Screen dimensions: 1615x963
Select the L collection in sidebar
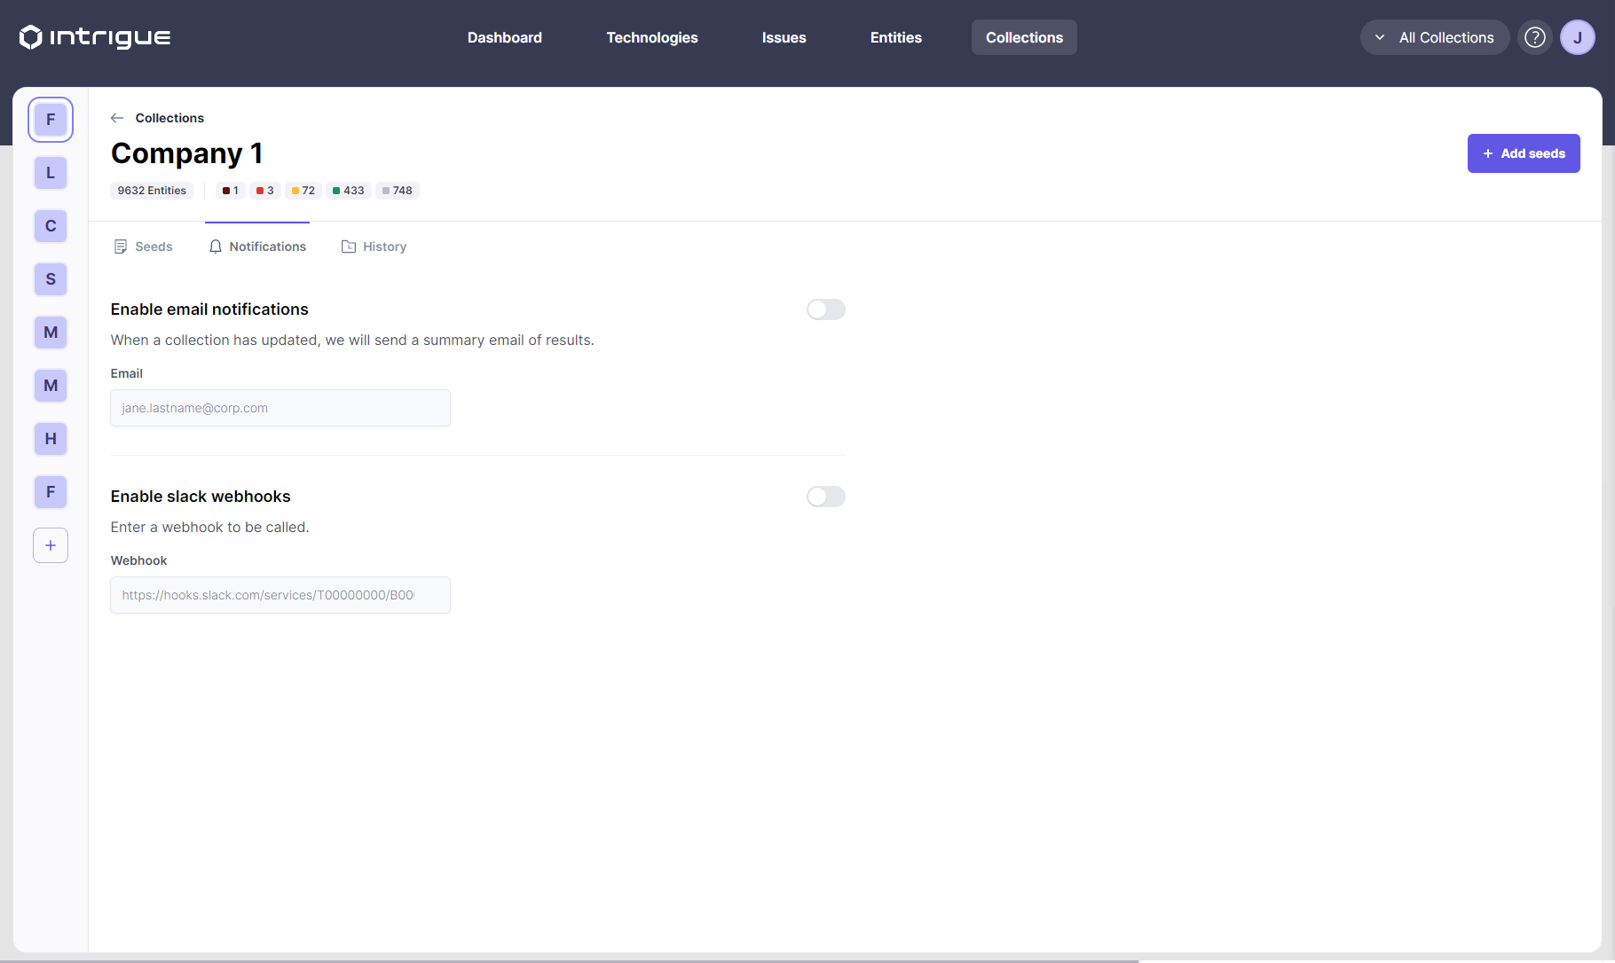pos(51,173)
